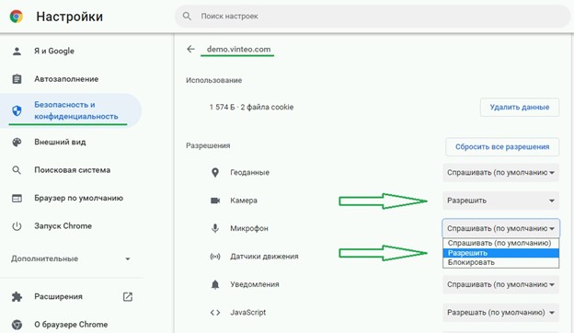The image size is (574, 333).
Task: Open the JavaScript permission dropdown
Action: [500, 313]
